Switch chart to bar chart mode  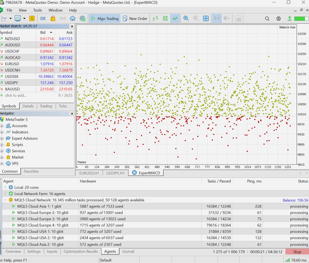point(155,19)
